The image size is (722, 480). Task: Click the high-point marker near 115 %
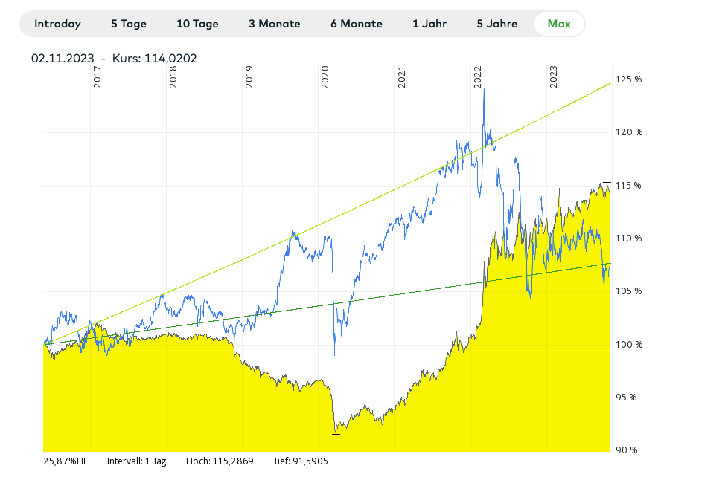607,182
